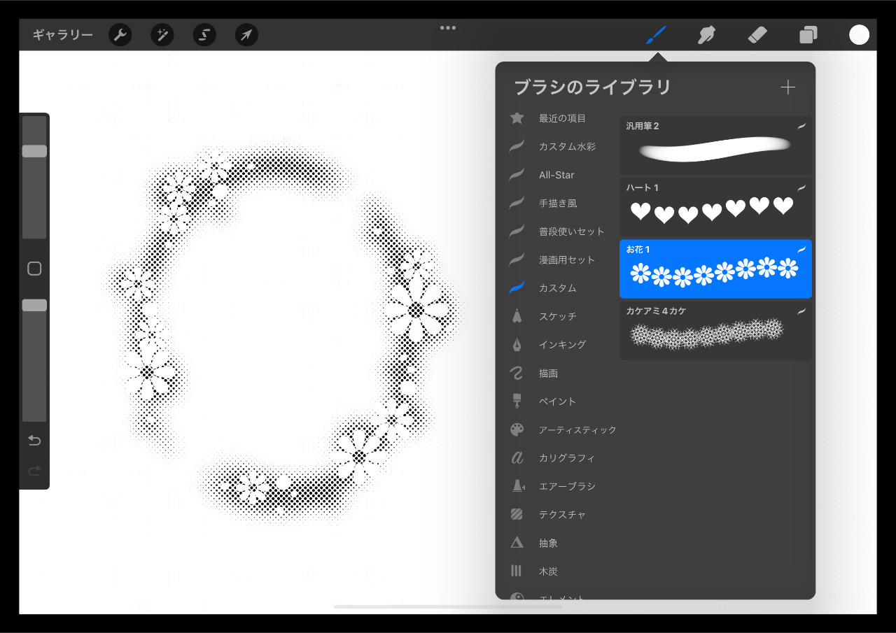
Task: Open アーティスティック brush category
Action: [563, 429]
